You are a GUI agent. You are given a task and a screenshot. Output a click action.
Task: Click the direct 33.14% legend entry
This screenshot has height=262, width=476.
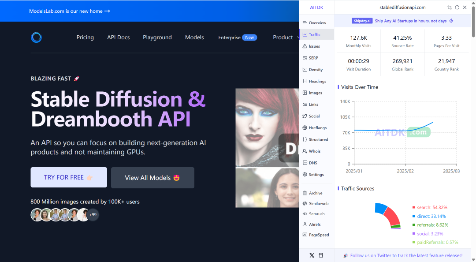[429, 217]
